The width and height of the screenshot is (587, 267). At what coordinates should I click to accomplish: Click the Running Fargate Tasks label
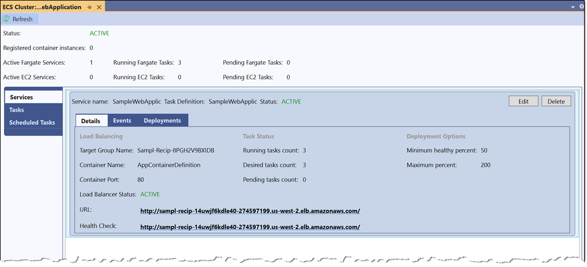click(x=144, y=62)
